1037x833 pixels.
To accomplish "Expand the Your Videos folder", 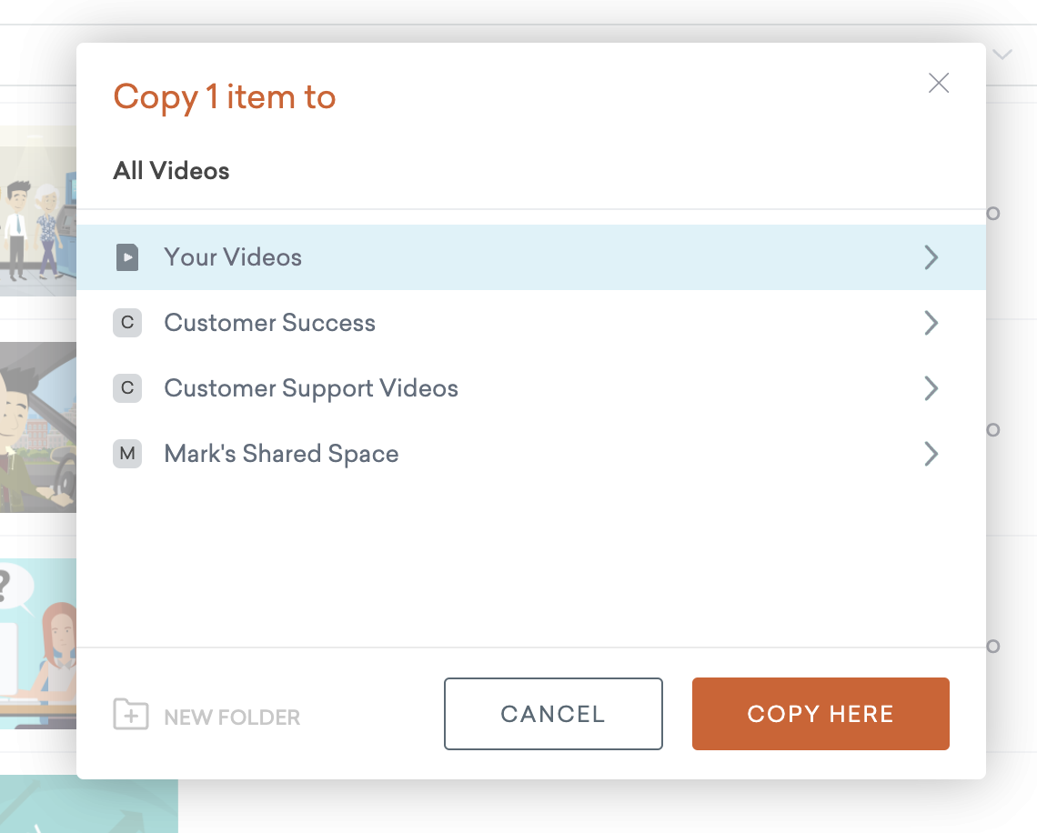I will coord(931,257).
